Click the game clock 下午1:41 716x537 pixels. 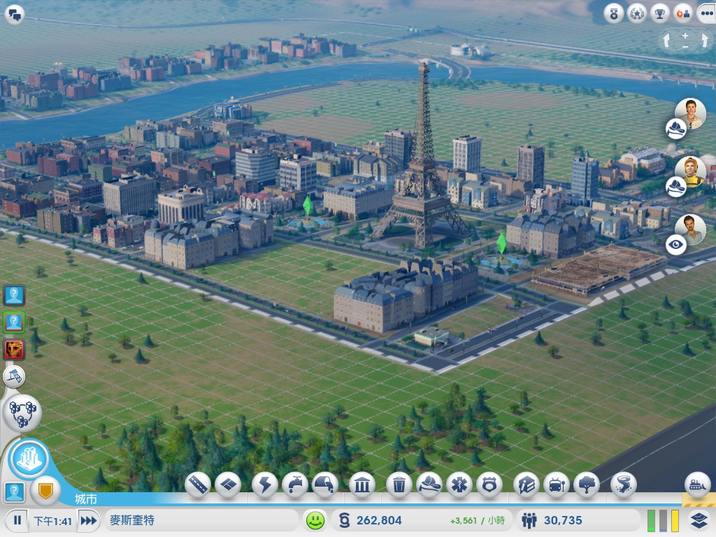[x=53, y=520]
